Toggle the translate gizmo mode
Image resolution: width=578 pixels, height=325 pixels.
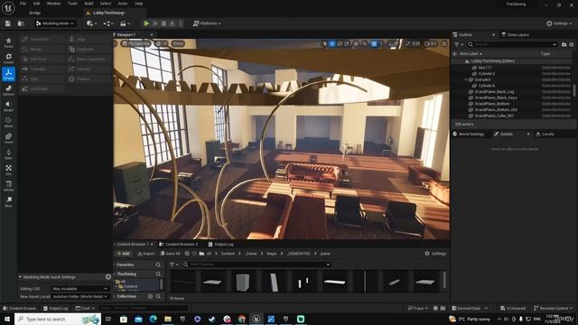[332, 44]
